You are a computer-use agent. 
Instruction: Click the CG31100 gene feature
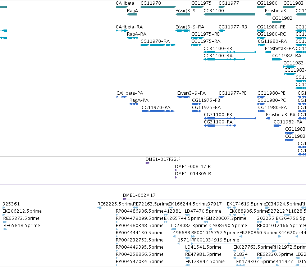[229, 14]
